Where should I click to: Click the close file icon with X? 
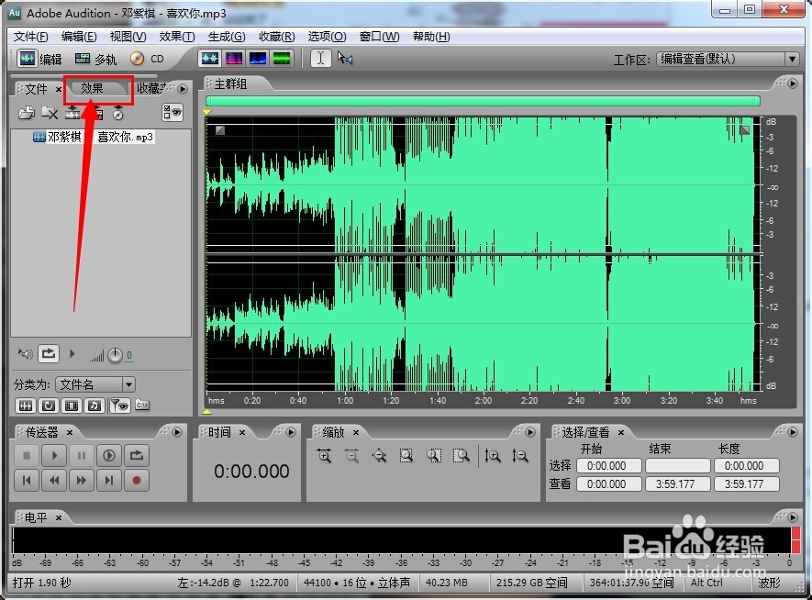50,112
